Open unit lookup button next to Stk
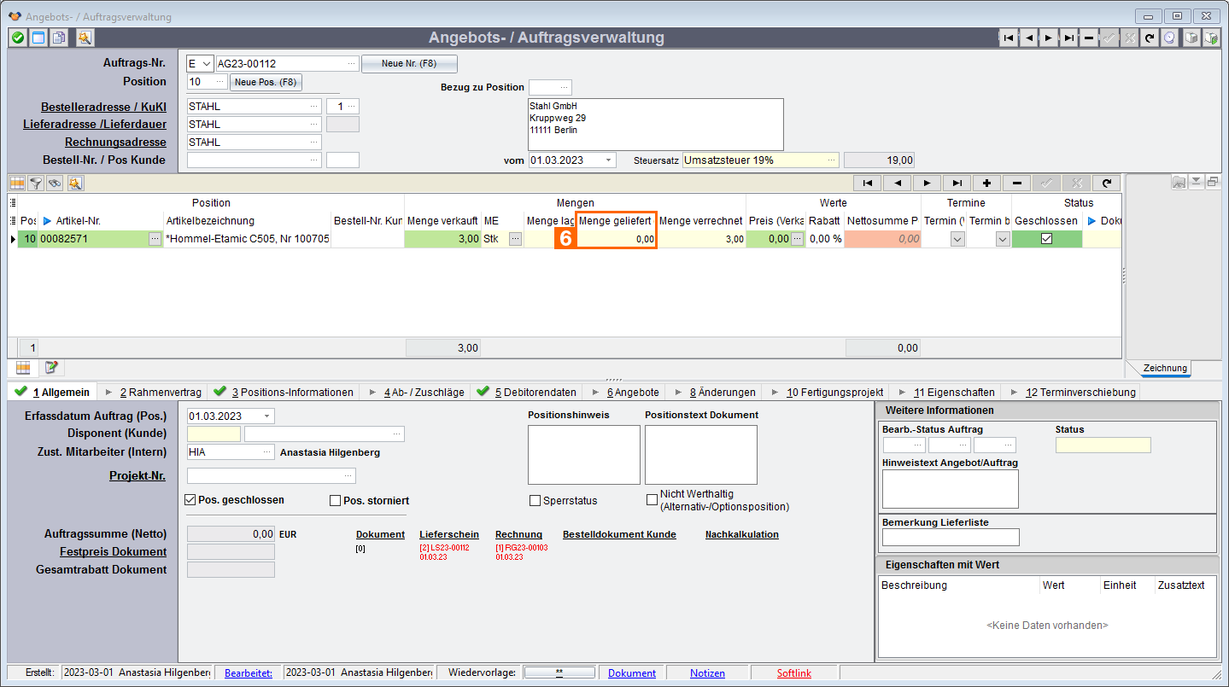 tap(515, 240)
